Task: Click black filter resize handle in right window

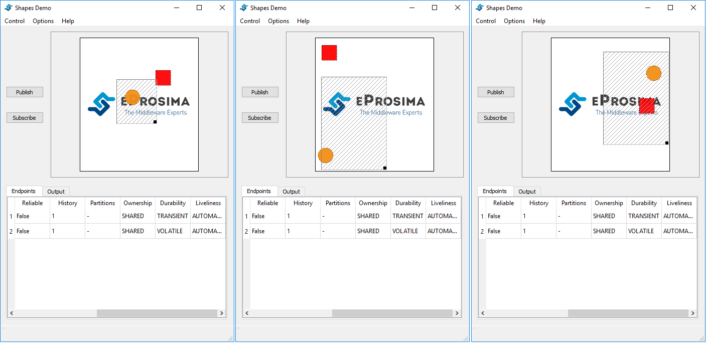Action: (x=667, y=143)
